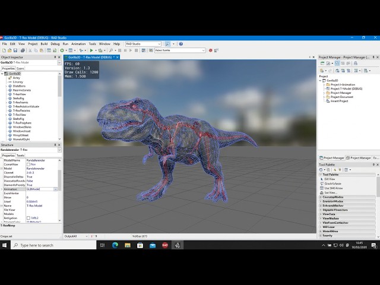Select the Skeltaflig tree node
This screenshot has width=380, height=285.
tap(18, 119)
